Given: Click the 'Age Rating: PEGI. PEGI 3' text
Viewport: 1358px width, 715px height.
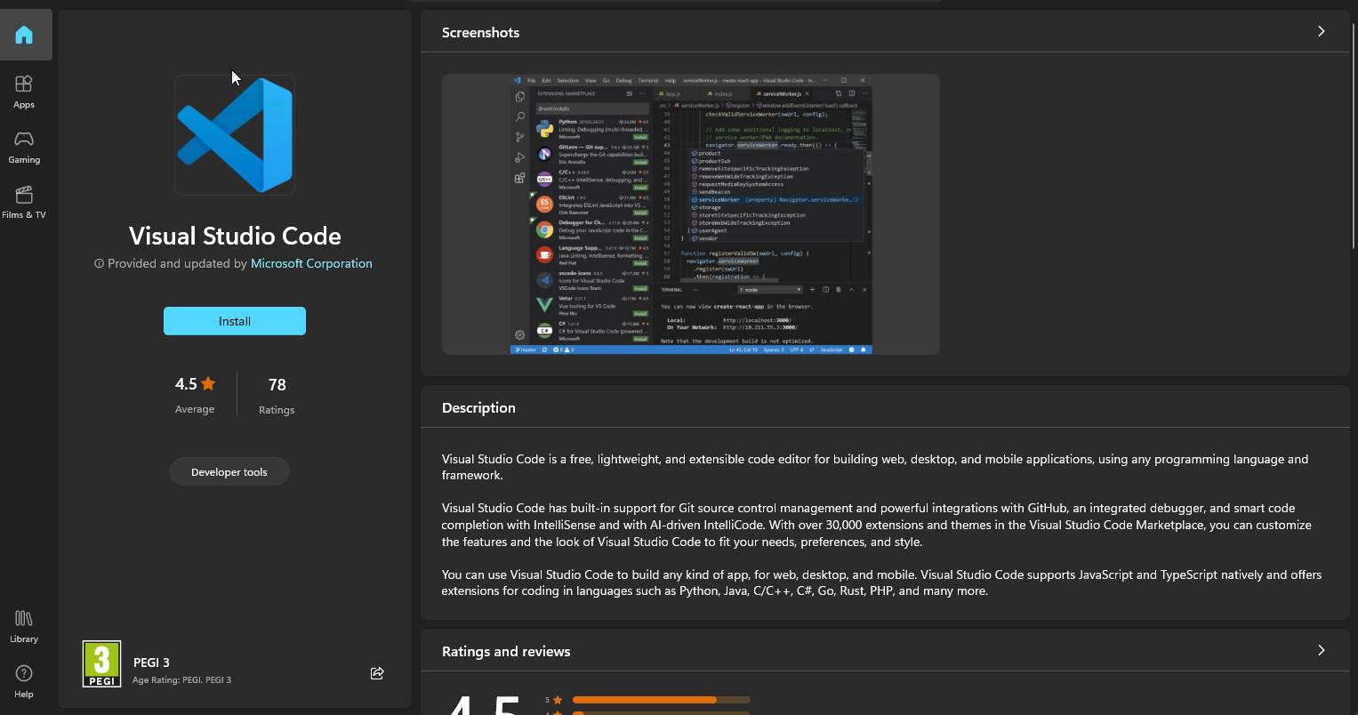Looking at the screenshot, I should pyautogui.click(x=181, y=679).
